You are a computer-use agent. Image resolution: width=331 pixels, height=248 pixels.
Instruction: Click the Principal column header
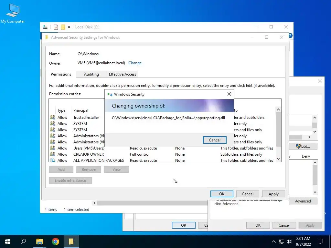pyautogui.click(x=80, y=110)
